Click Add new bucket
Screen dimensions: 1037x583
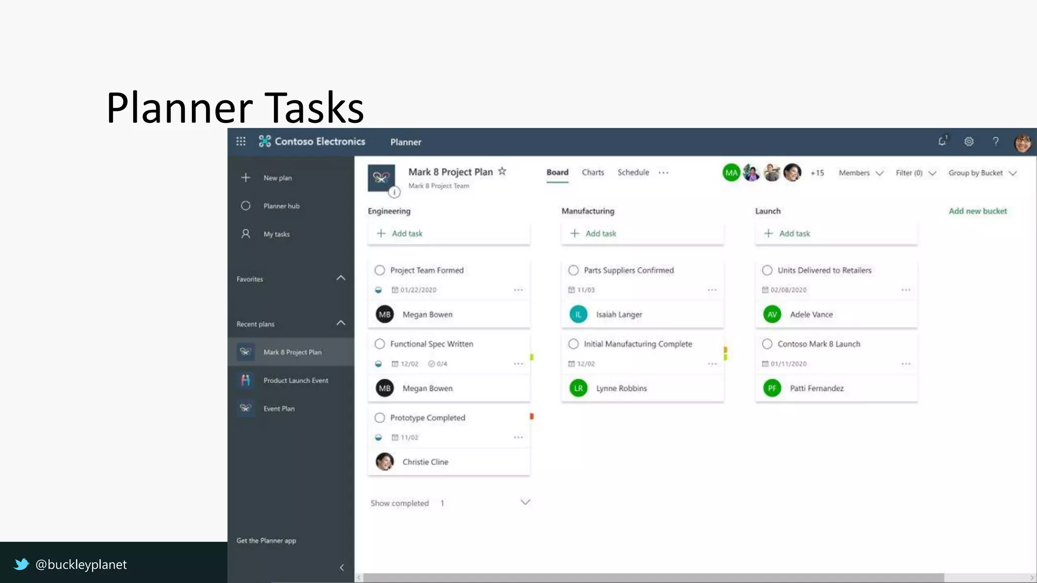click(978, 211)
